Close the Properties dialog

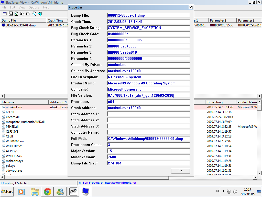pos(190,7)
